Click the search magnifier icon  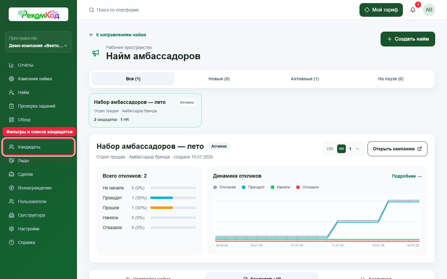pos(92,10)
